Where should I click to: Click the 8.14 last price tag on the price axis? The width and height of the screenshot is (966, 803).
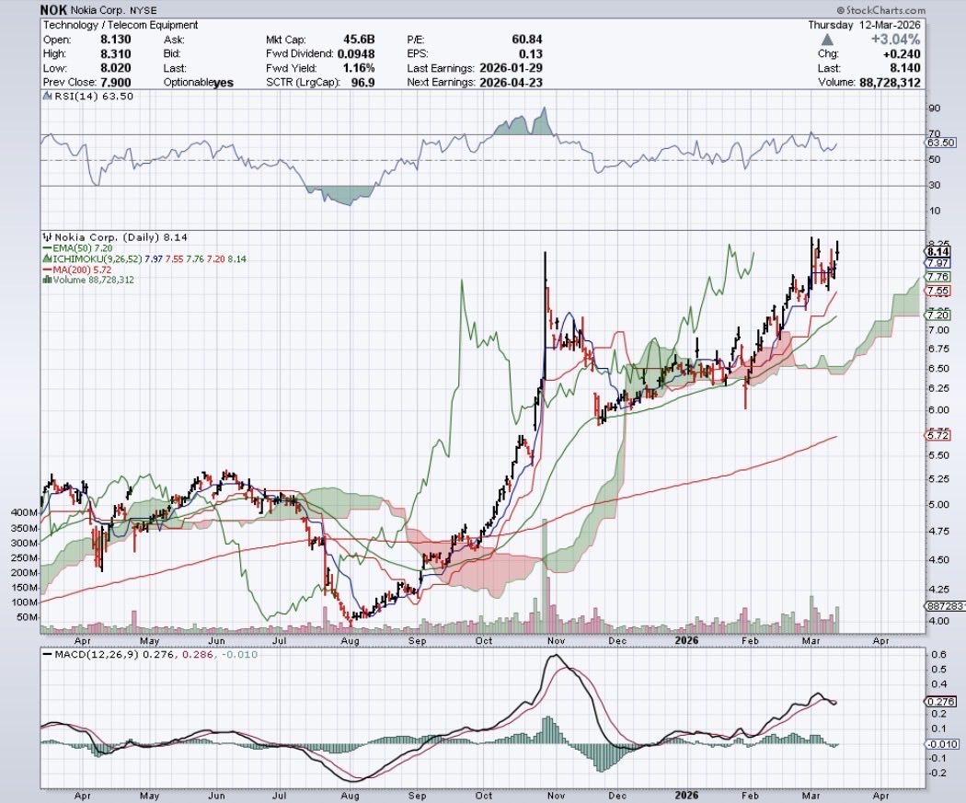tap(938, 251)
